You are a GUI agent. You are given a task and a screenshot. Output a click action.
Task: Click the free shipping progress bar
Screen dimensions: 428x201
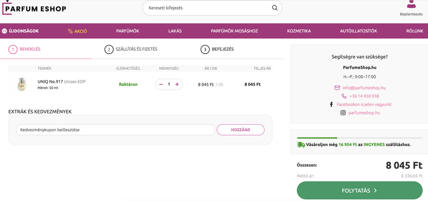coord(360,138)
